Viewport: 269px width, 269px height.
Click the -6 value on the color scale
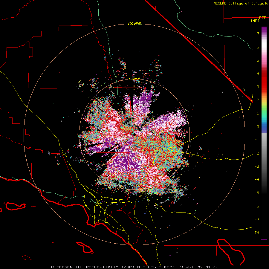257,206
